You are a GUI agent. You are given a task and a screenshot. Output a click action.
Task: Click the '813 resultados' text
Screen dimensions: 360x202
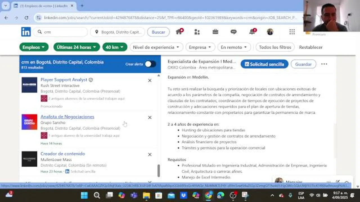coord(32,68)
